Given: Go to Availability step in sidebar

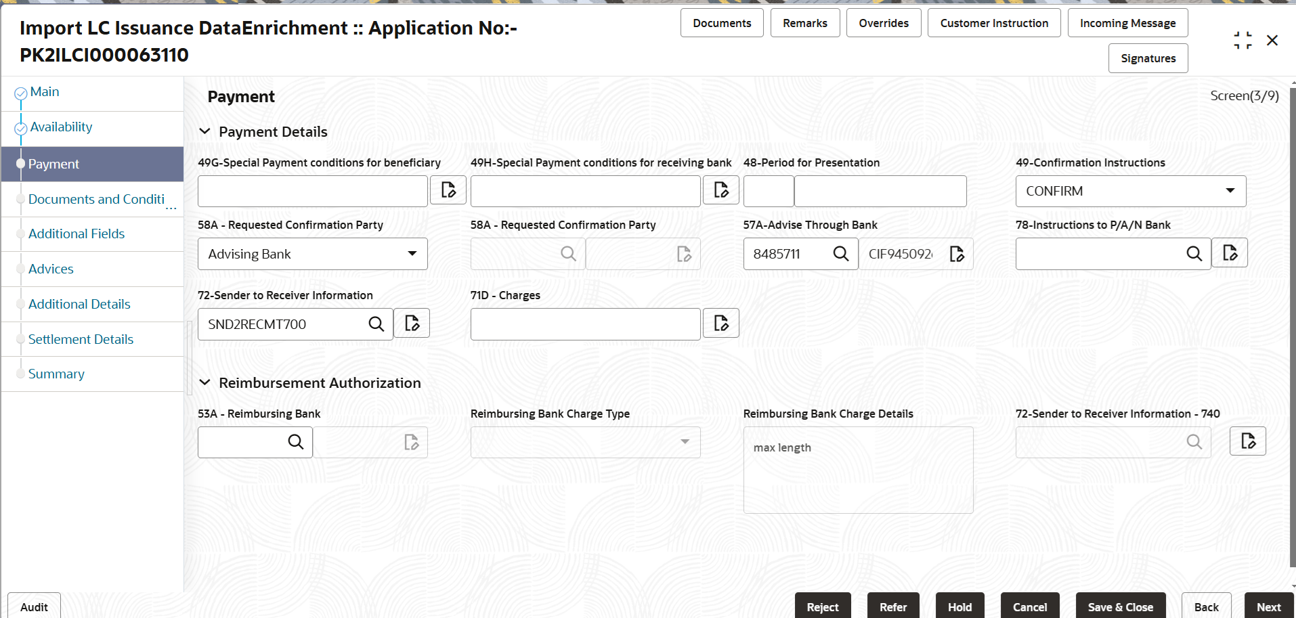Looking at the screenshot, I should 61,127.
